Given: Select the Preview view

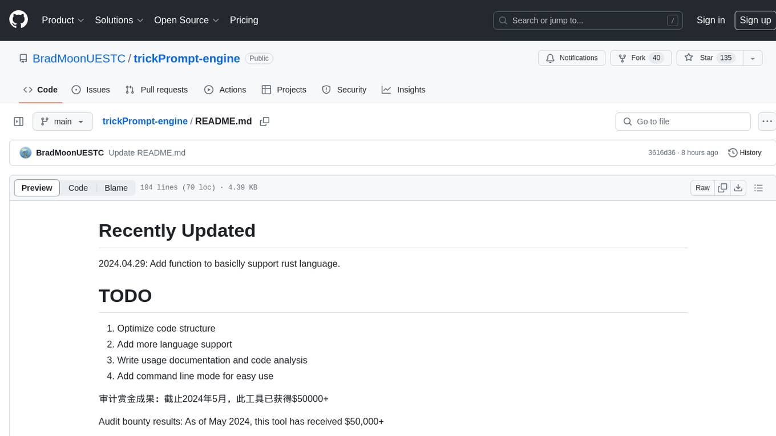Looking at the screenshot, I should [x=37, y=188].
